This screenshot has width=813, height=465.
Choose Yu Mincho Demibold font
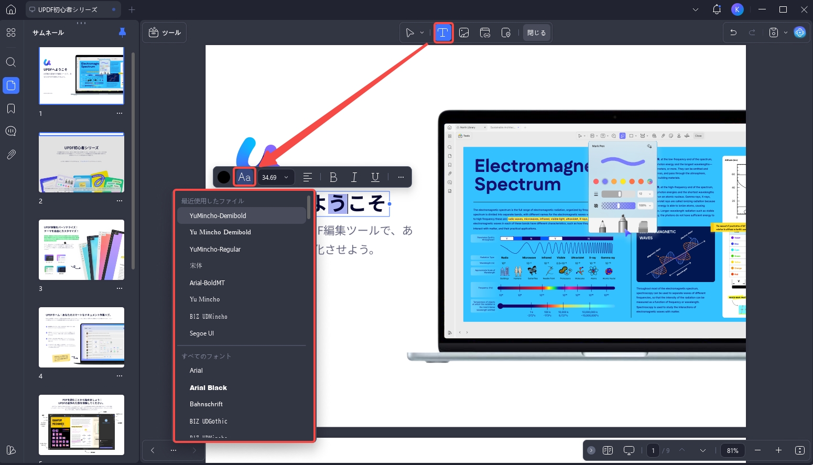tap(242, 232)
